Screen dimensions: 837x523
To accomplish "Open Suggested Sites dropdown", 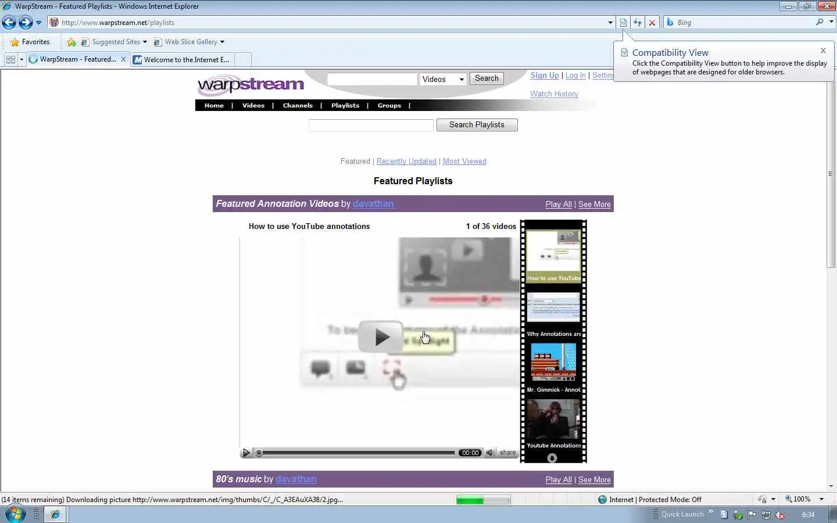I will pos(114,42).
